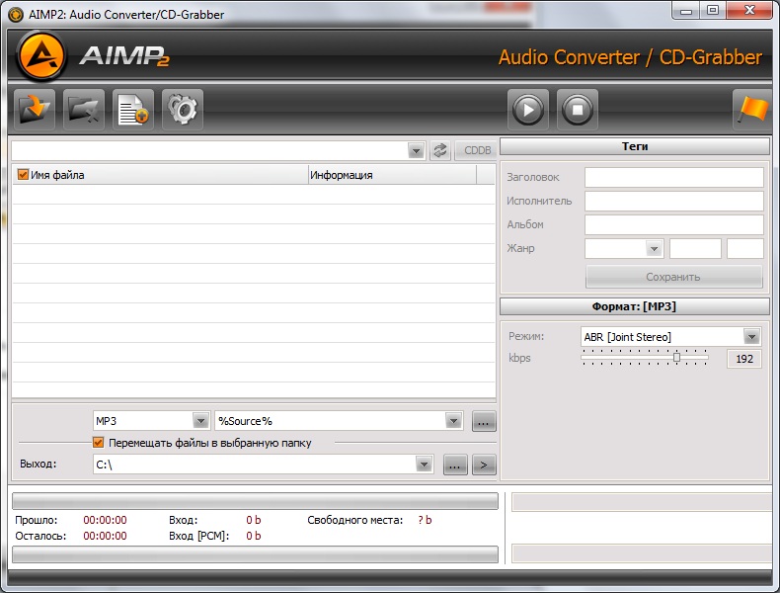
Task: Click the Формат: [MP3] panel header
Action: [x=635, y=306]
